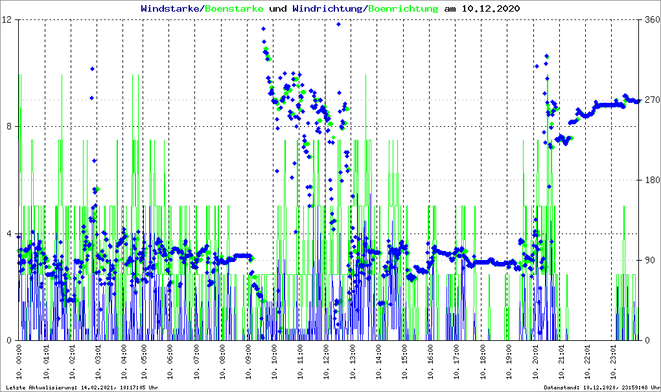Click the 'Datenstand' timestamp footer text

(602, 388)
